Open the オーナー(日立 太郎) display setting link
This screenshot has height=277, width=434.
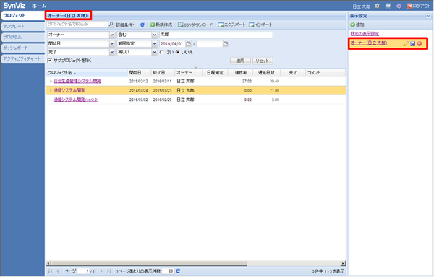pos(369,43)
